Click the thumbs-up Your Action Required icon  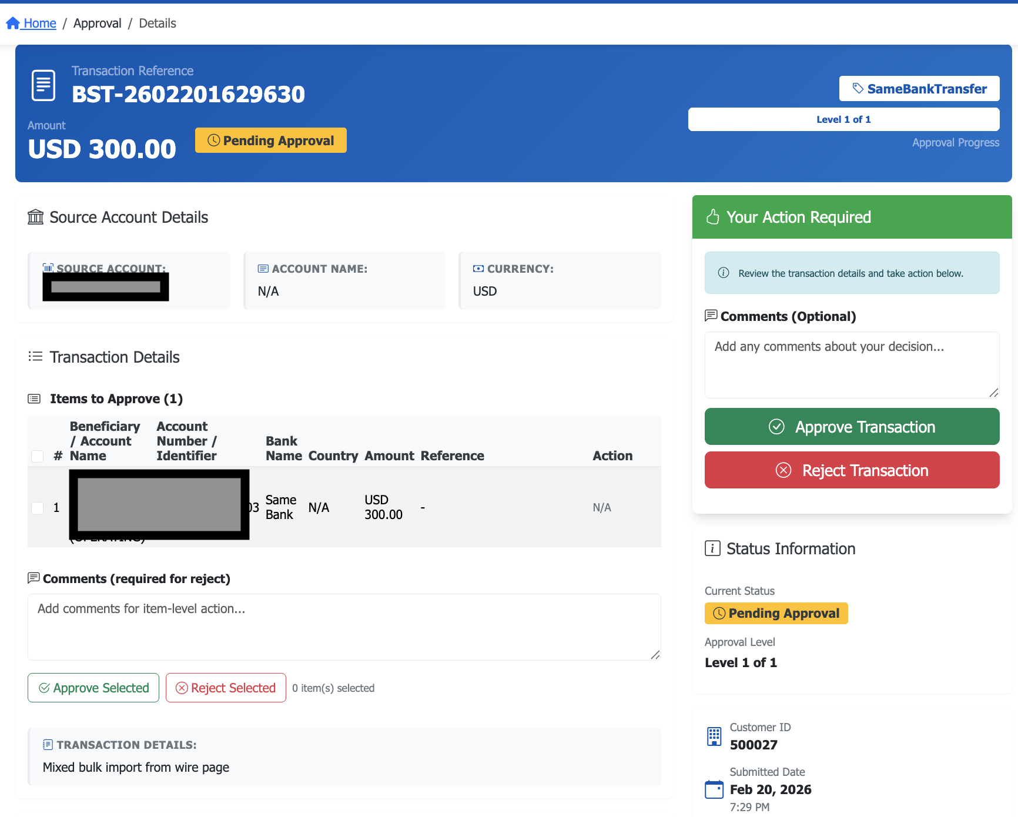pos(712,217)
